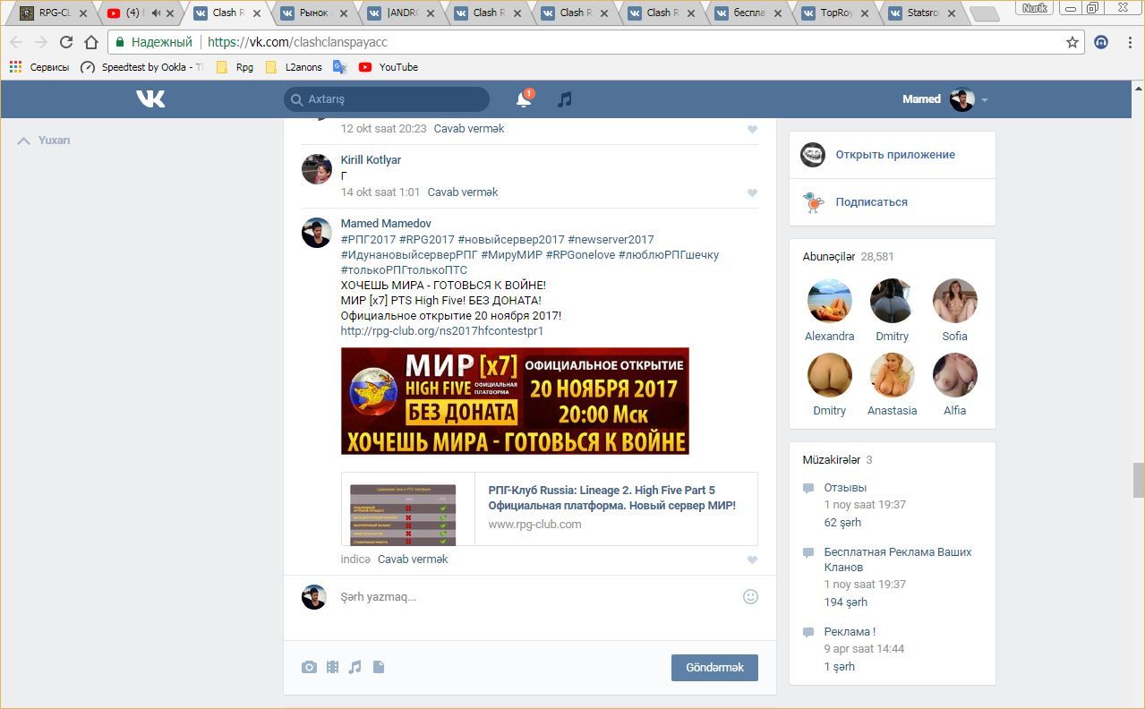1145x709 pixels.
Task: Switch to the |ANDRO tab
Action: tap(399, 13)
